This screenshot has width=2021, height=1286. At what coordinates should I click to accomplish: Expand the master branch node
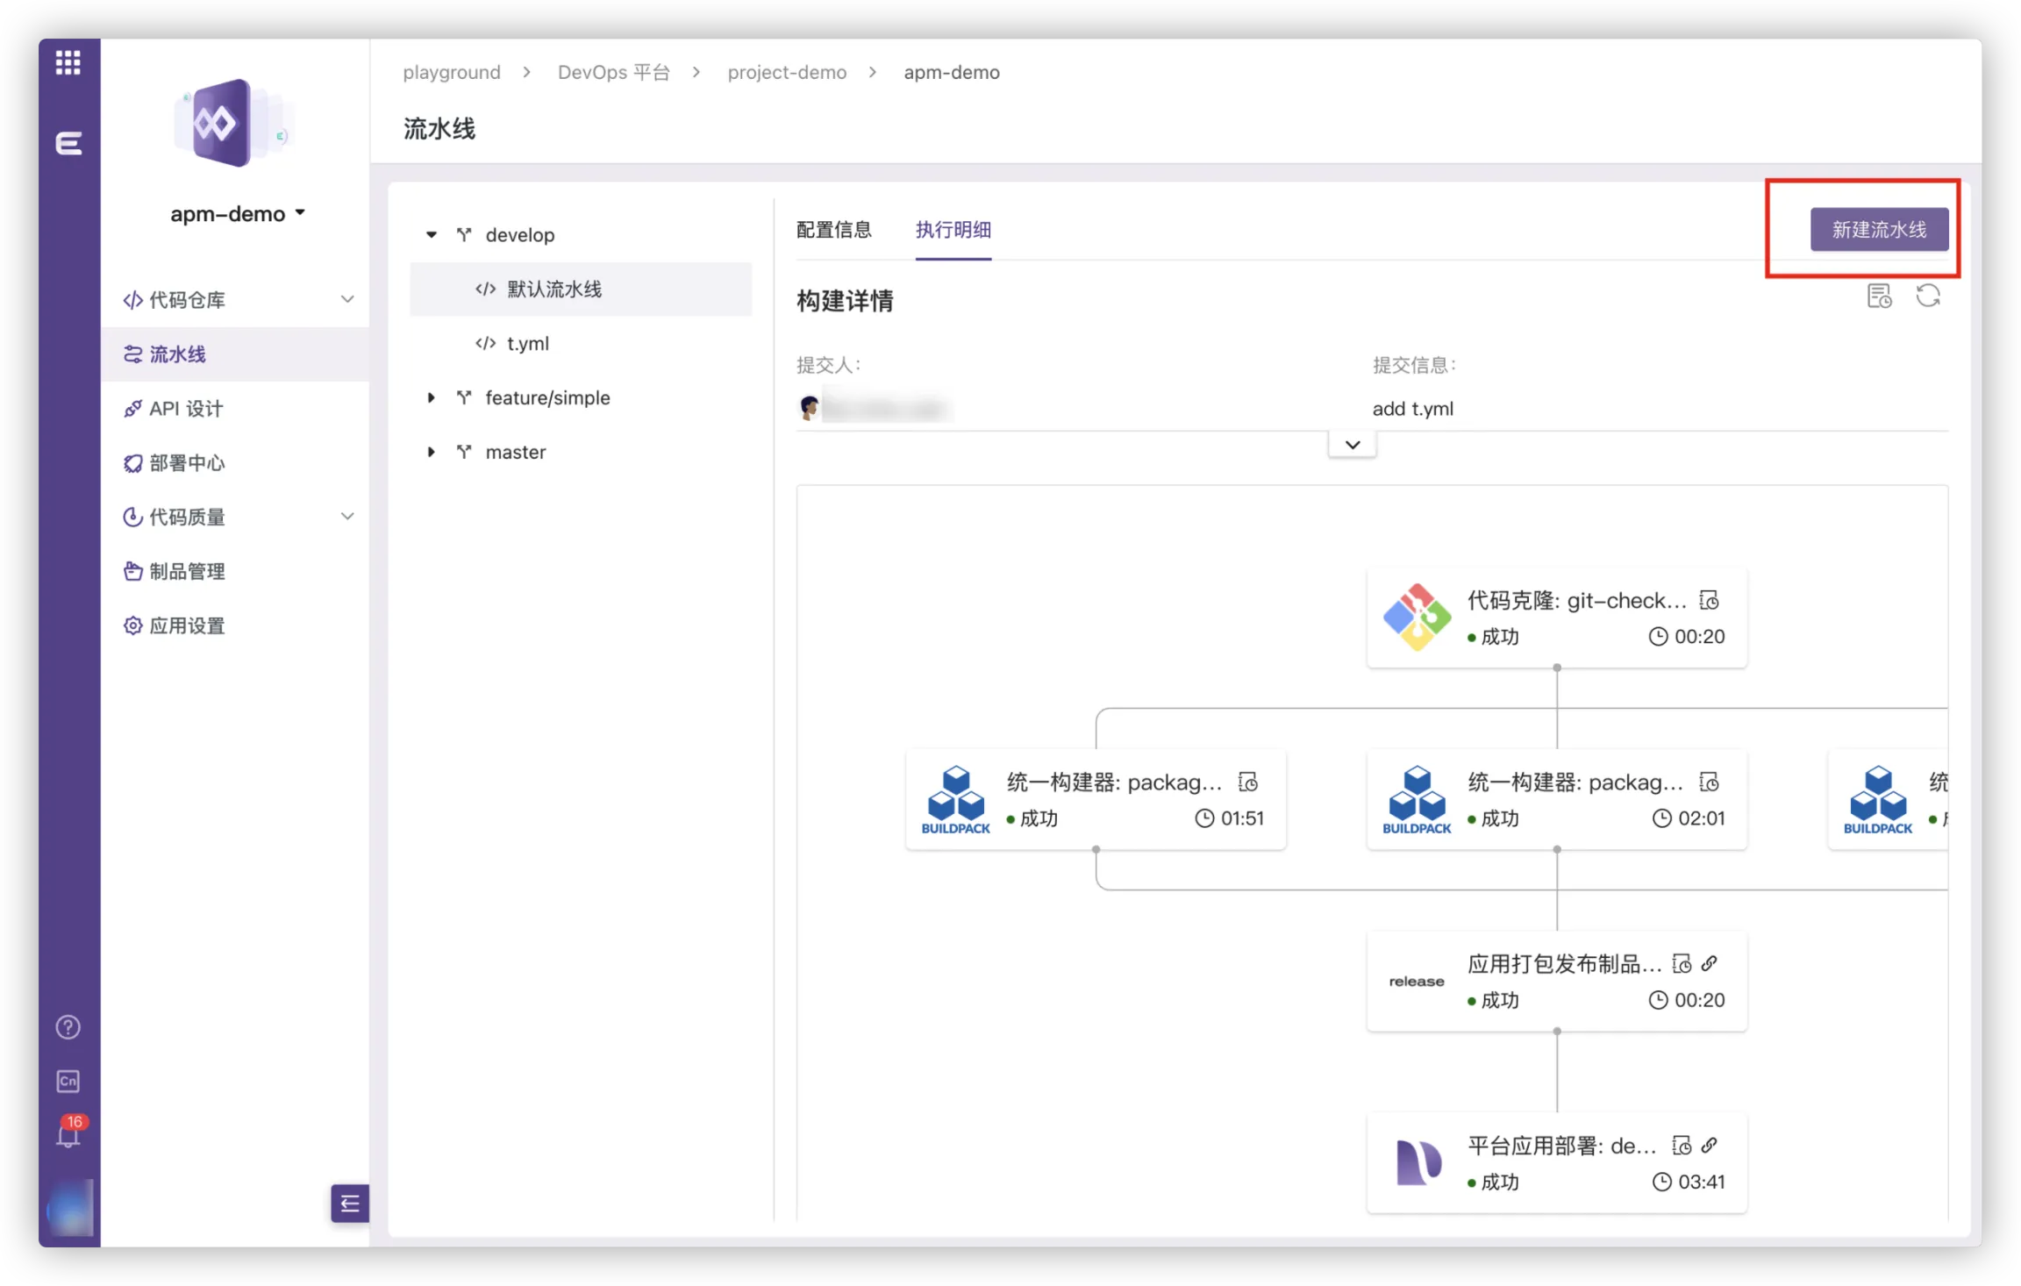[x=432, y=453]
